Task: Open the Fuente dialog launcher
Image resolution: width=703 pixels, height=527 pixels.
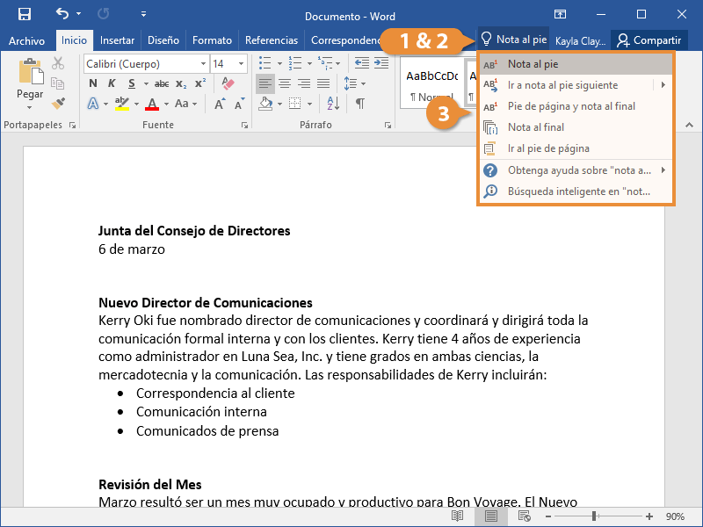Action: pyautogui.click(x=245, y=126)
